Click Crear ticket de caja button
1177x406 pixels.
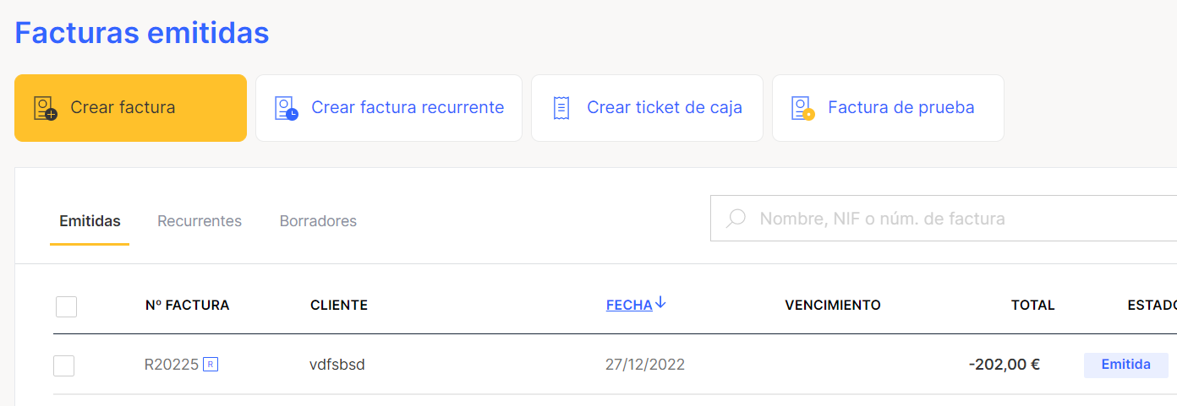click(647, 108)
